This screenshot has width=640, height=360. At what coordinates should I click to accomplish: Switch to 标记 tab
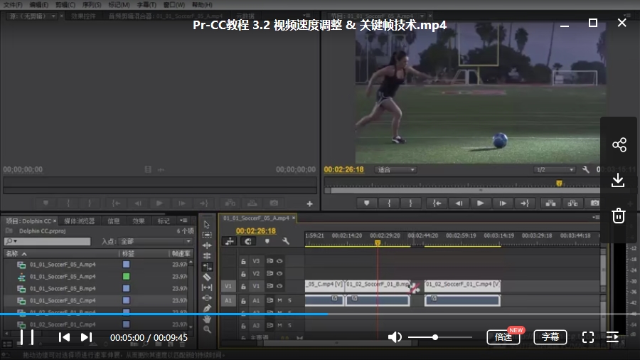pos(164,221)
